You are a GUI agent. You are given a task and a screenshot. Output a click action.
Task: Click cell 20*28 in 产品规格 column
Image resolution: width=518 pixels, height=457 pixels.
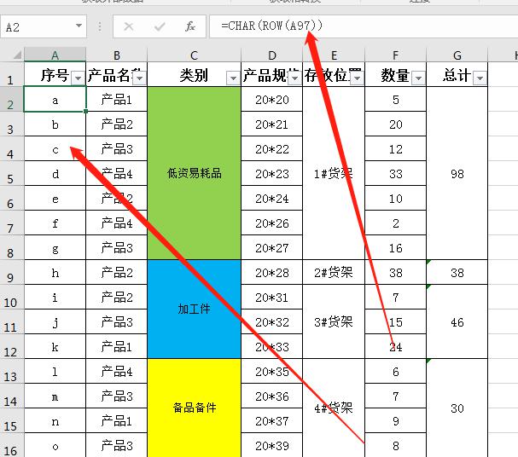point(272,273)
